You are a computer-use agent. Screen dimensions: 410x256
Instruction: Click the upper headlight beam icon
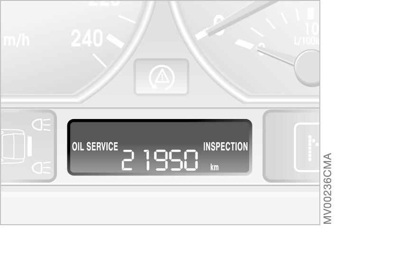(41, 125)
